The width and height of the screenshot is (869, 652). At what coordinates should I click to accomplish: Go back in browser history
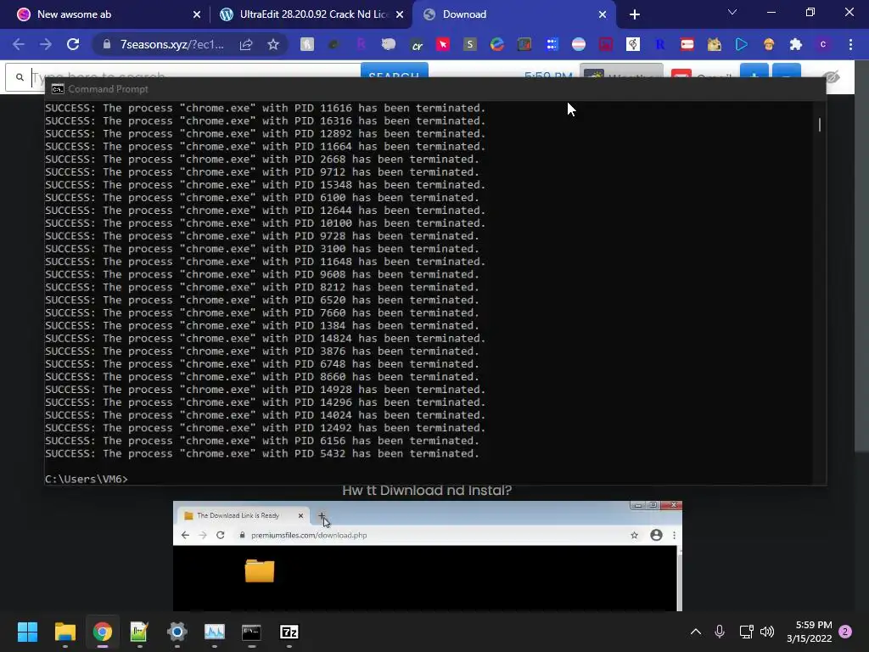pyautogui.click(x=19, y=44)
